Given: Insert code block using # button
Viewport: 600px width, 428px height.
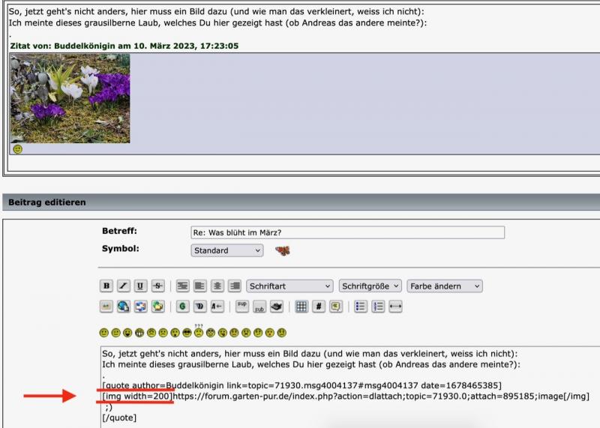Looking at the screenshot, I should [318, 306].
